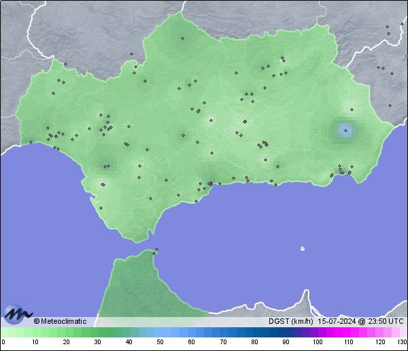Click the isolated white dot in the sea

[303, 248]
